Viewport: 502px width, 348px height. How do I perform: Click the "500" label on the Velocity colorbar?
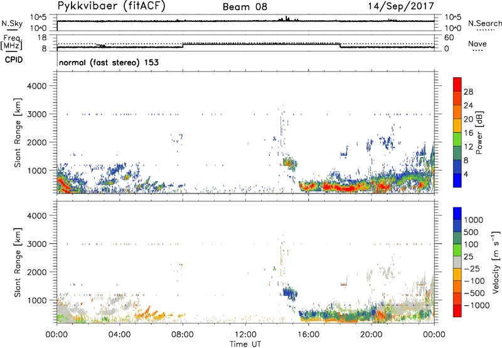(x=471, y=232)
